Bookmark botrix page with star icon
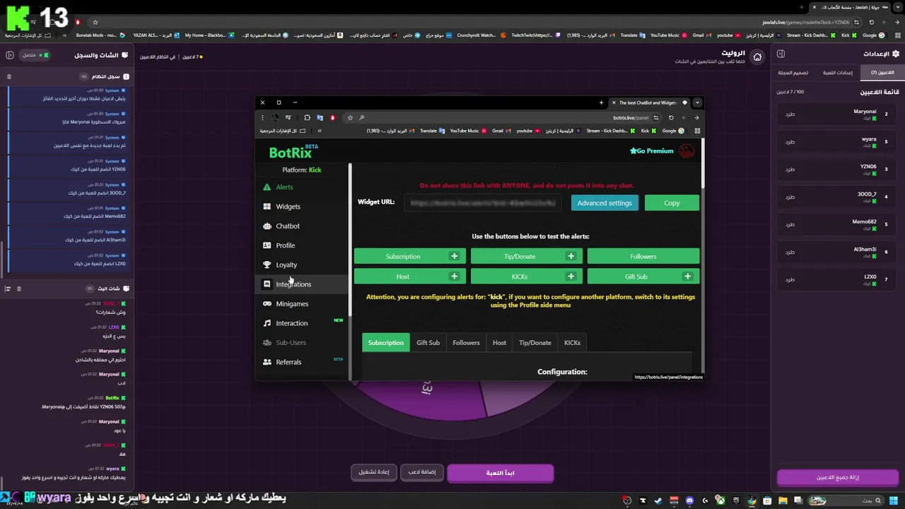This screenshot has width=905, height=509. (x=350, y=118)
